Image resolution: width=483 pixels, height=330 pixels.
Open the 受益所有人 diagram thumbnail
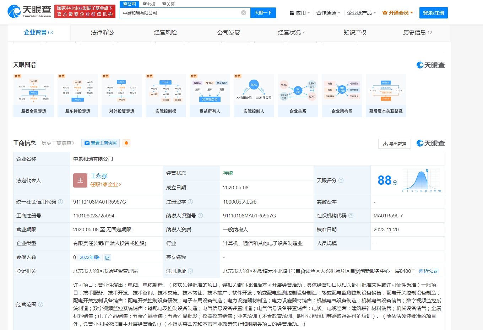(x=210, y=96)
